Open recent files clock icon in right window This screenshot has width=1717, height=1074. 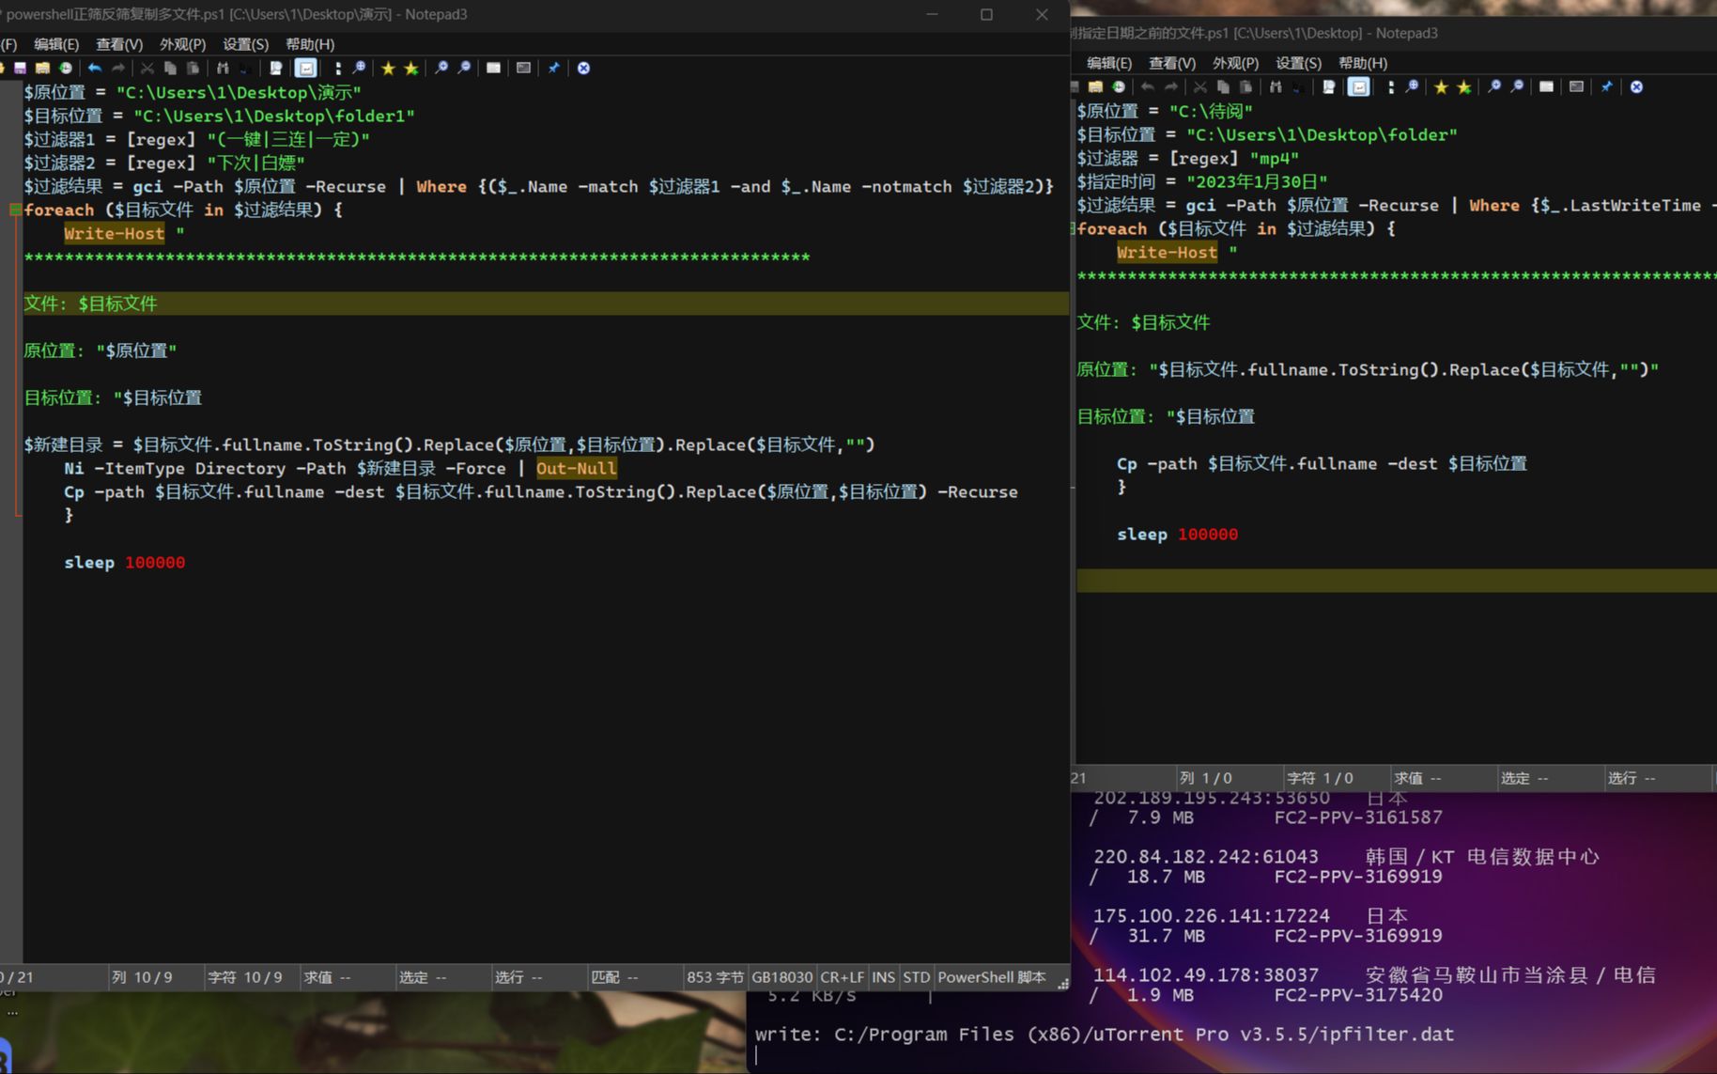[1118, 86]
